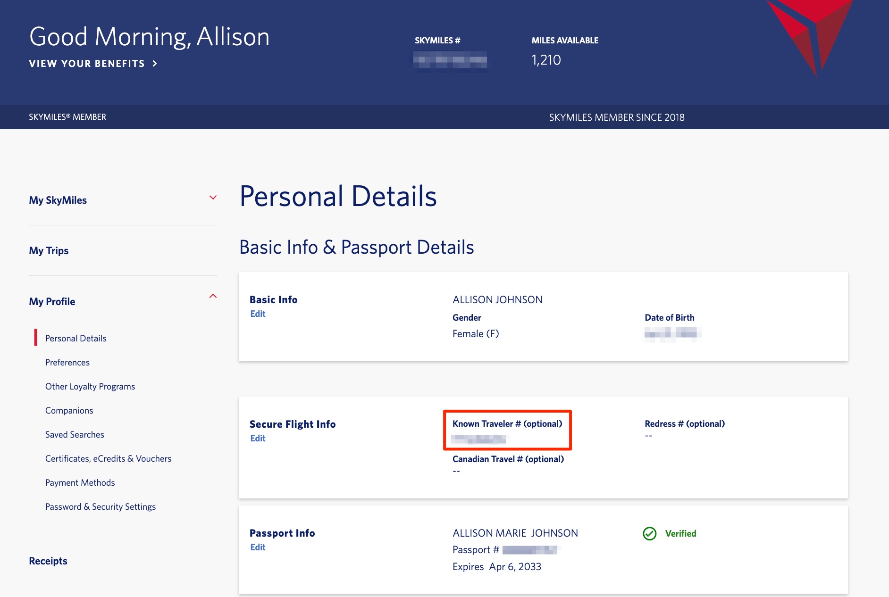Navigate to Other Loyalty Programs
The image size is (889, 597).
click(x=90, y=386)
